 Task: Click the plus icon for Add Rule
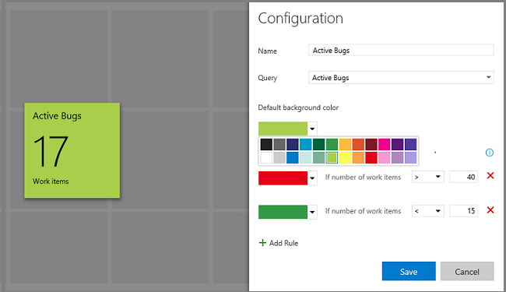[x=262, y=243]
